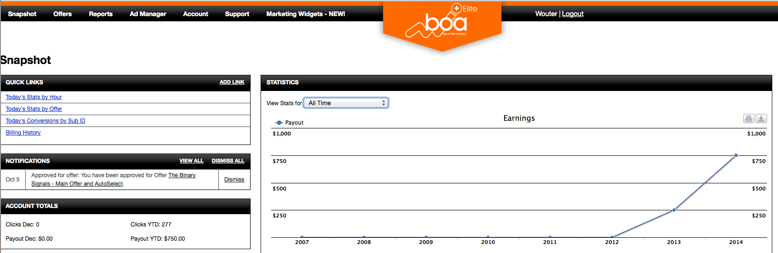Open Today's Conversions by Sub ID
The image size is (778, 253).
point(46,121)
